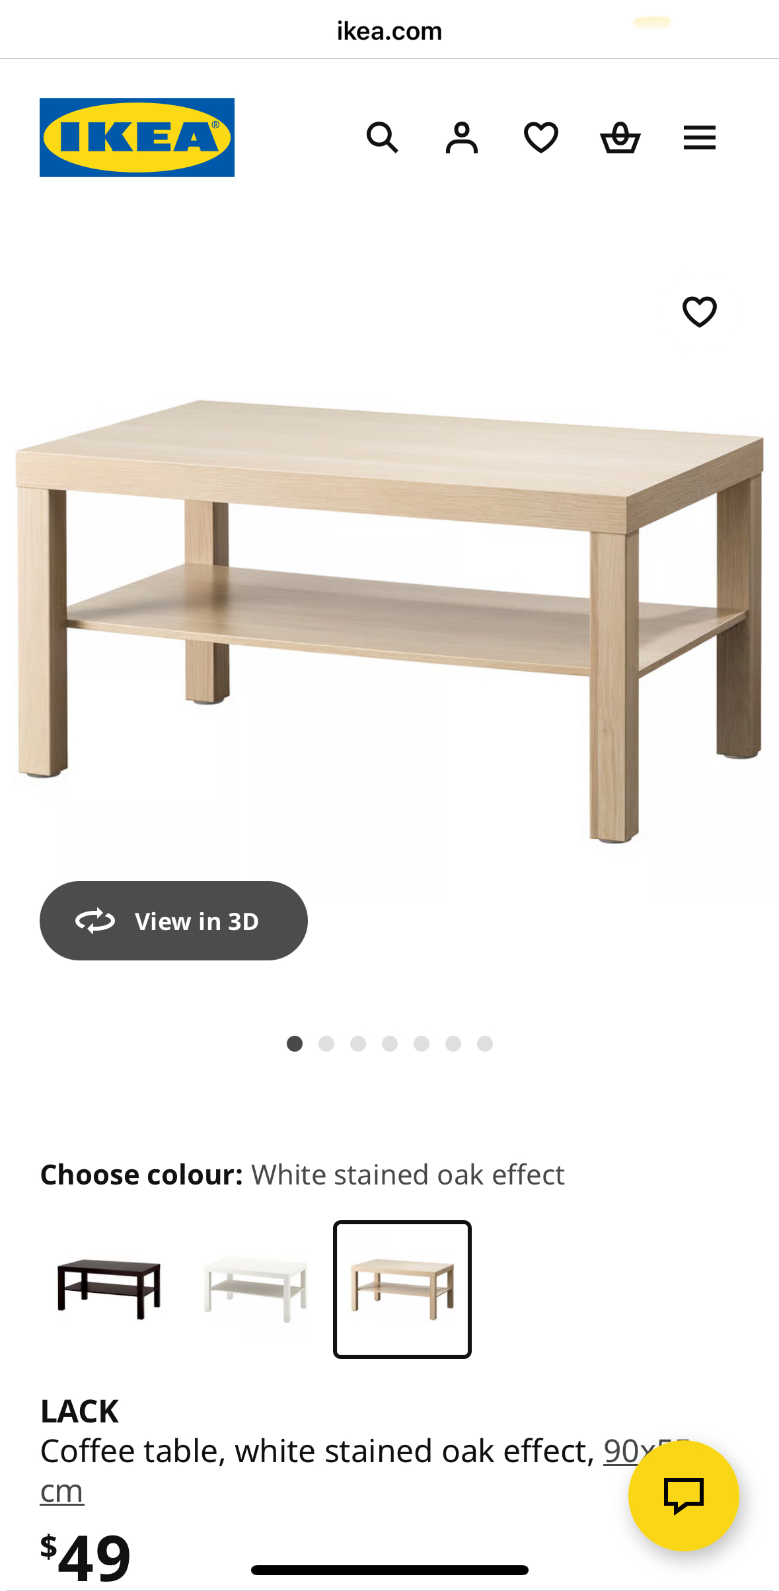779x1591 pixels.
Task: Open the hamburger menu
Action: click(x=699, y=137)
